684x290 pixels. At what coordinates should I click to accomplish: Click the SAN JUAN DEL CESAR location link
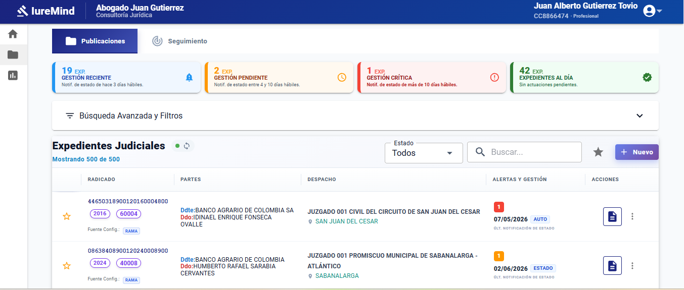point(346,221)
